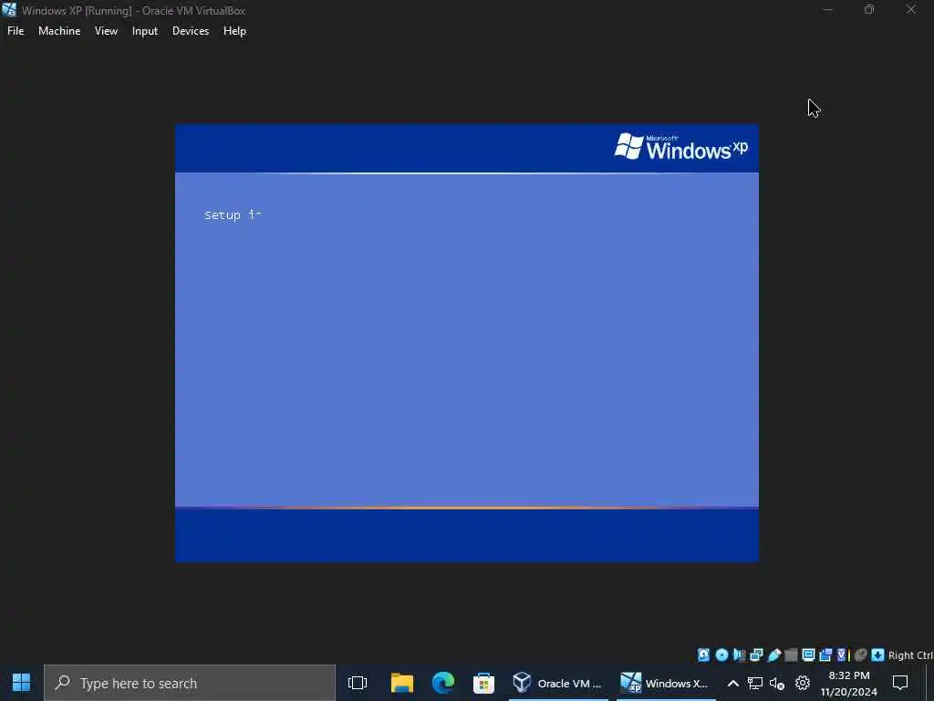The width and height of the screenshot is (934, 701).
Task: Open the notification center icon
Action: click(900, 683)
